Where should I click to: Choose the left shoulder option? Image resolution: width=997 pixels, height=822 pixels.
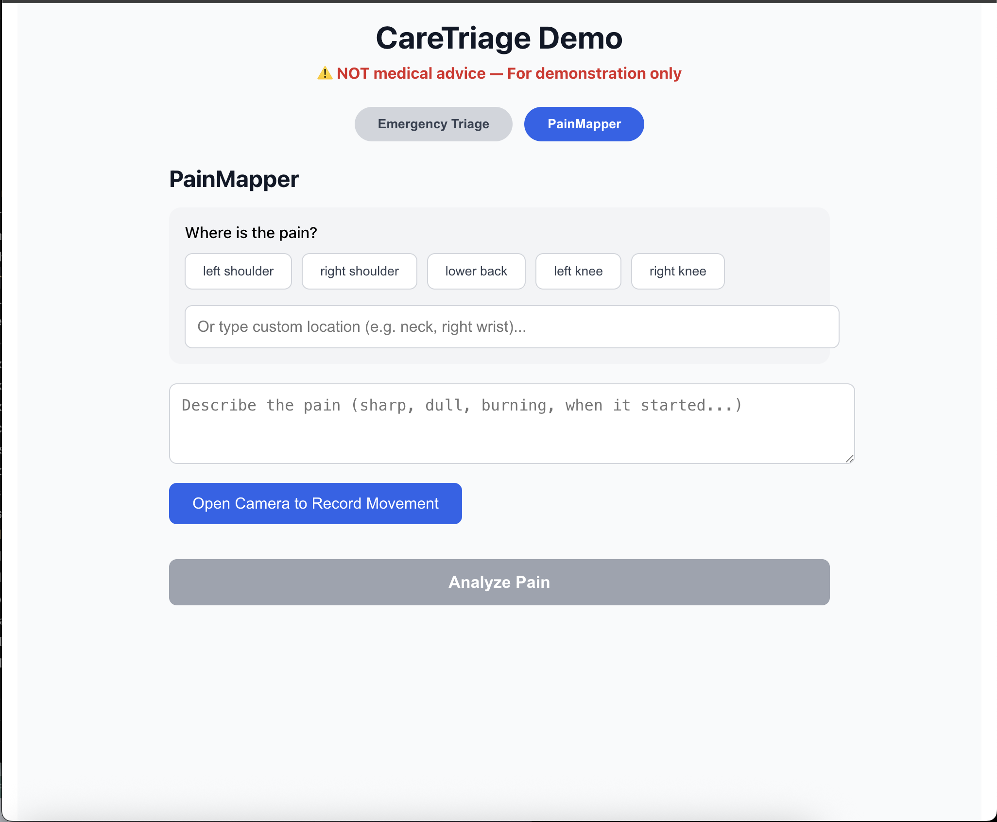coord(238,272)
